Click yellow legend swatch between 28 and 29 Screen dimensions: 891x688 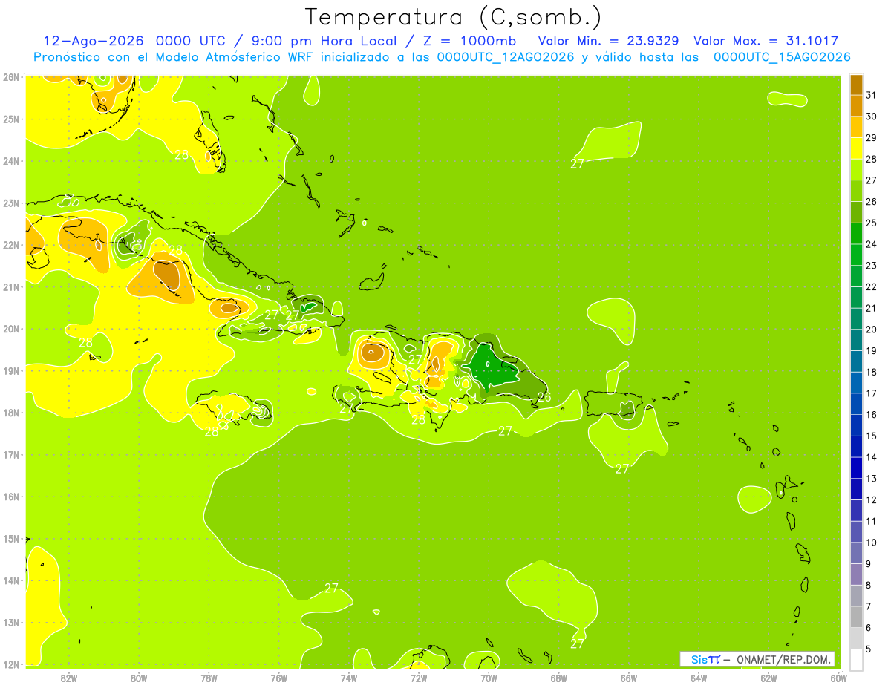856,148
